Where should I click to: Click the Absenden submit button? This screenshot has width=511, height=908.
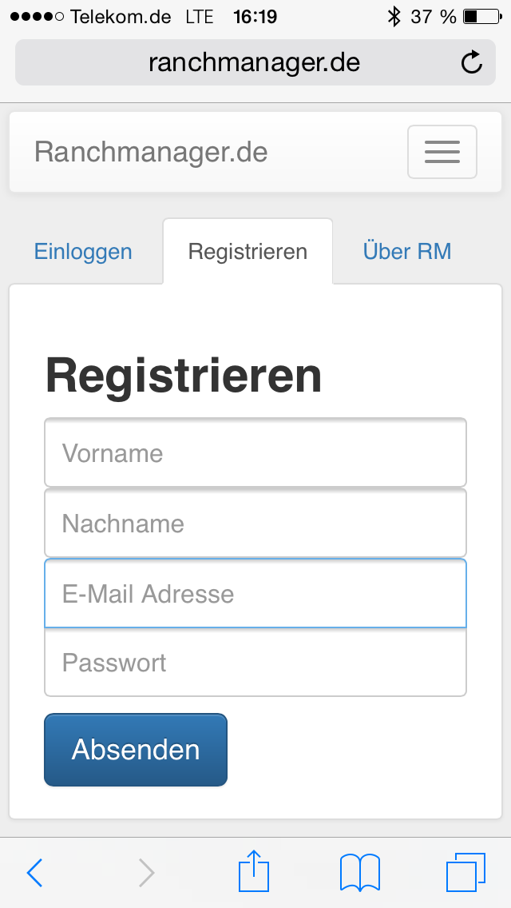[136, 750]
